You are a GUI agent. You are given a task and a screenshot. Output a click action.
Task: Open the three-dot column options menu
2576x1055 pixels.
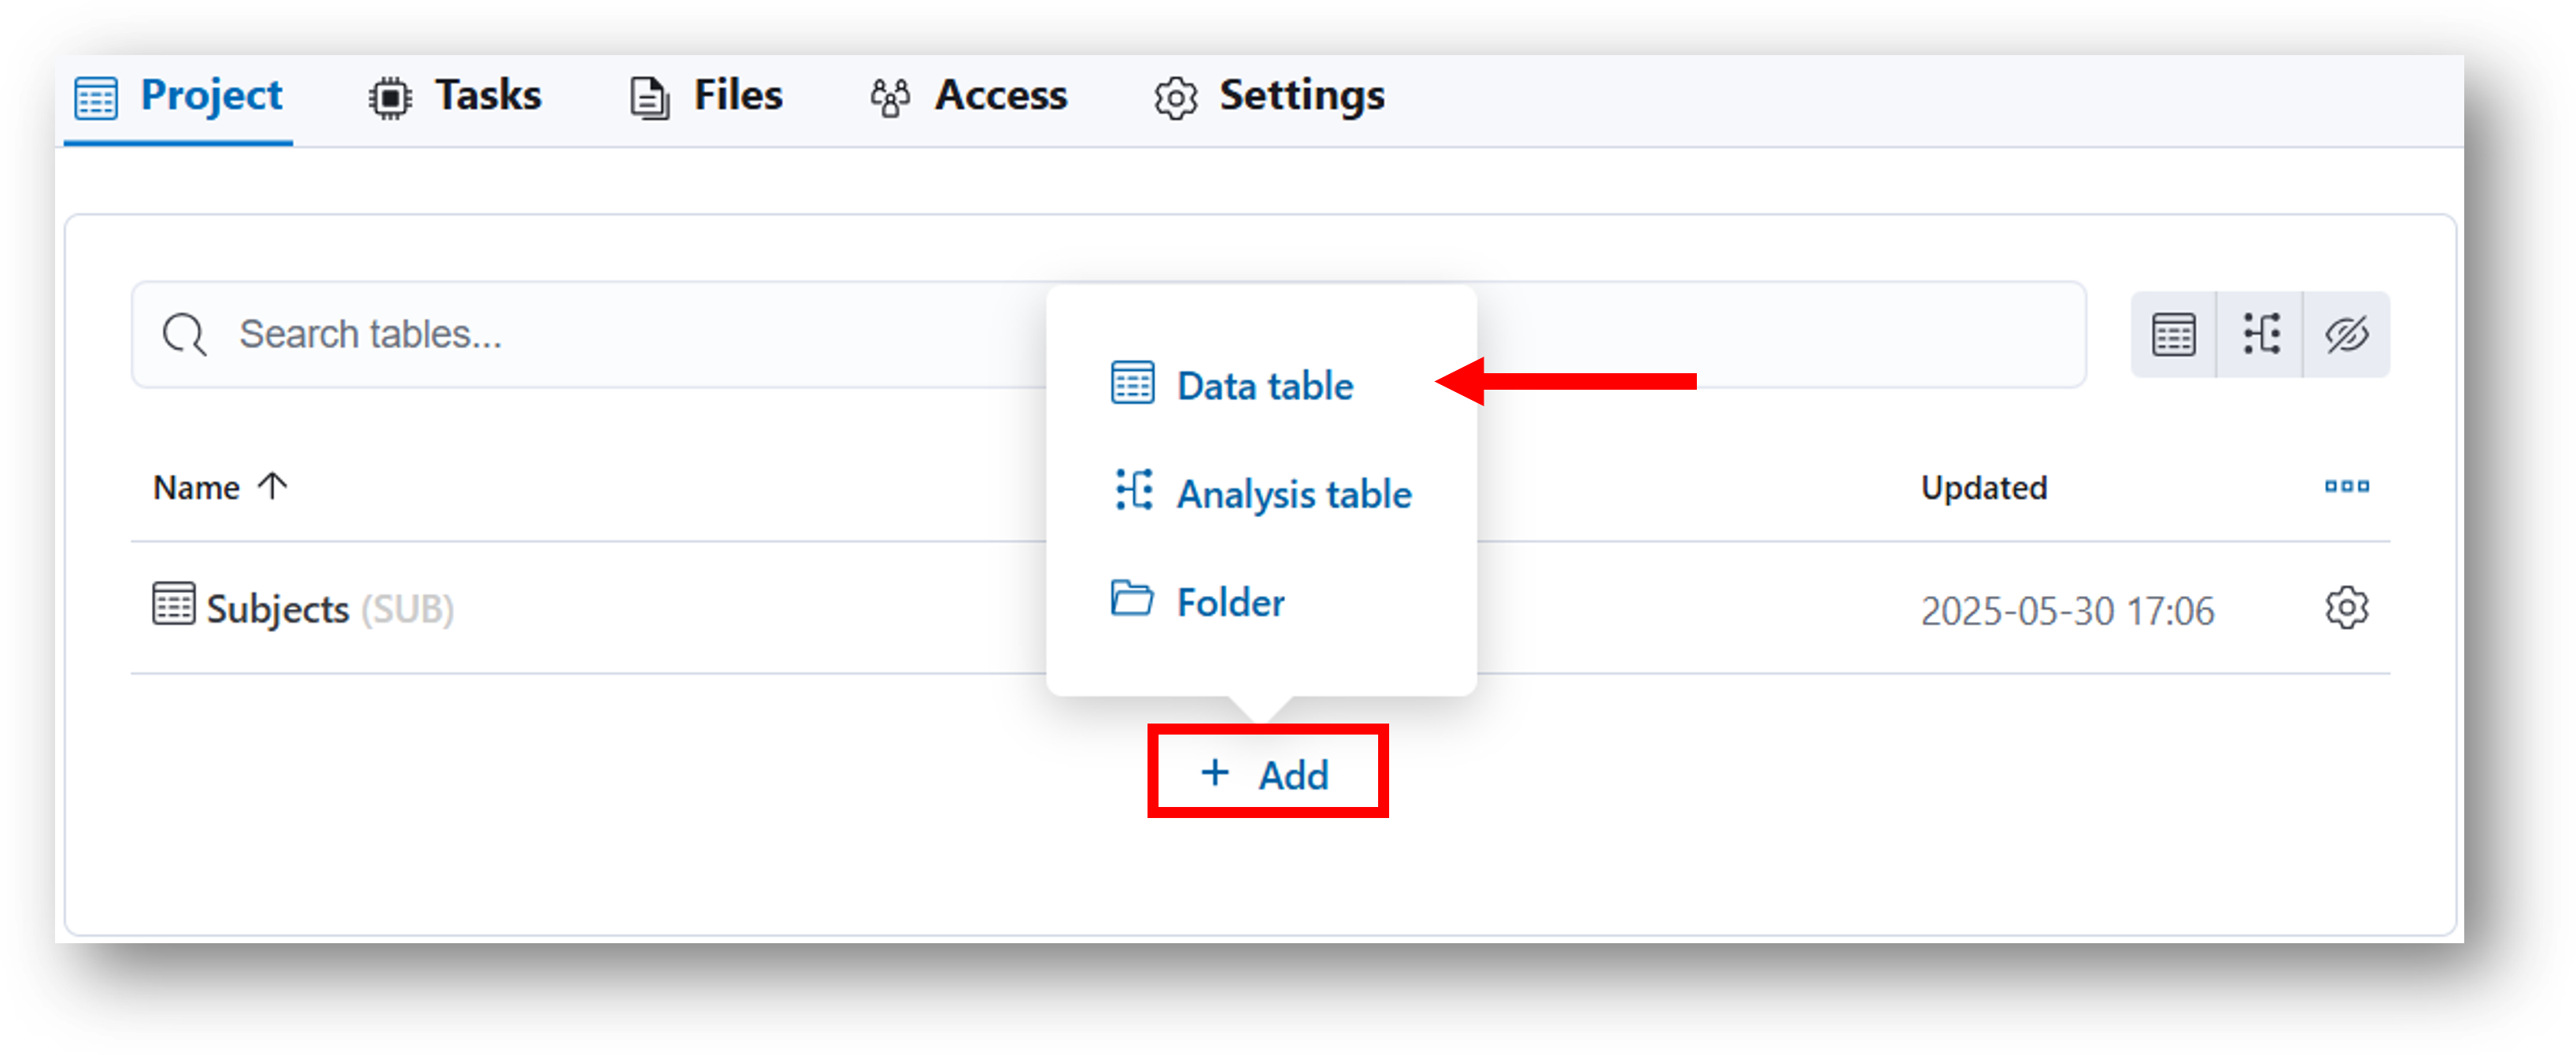[2346, 487]
